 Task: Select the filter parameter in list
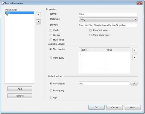click(19, 13)
